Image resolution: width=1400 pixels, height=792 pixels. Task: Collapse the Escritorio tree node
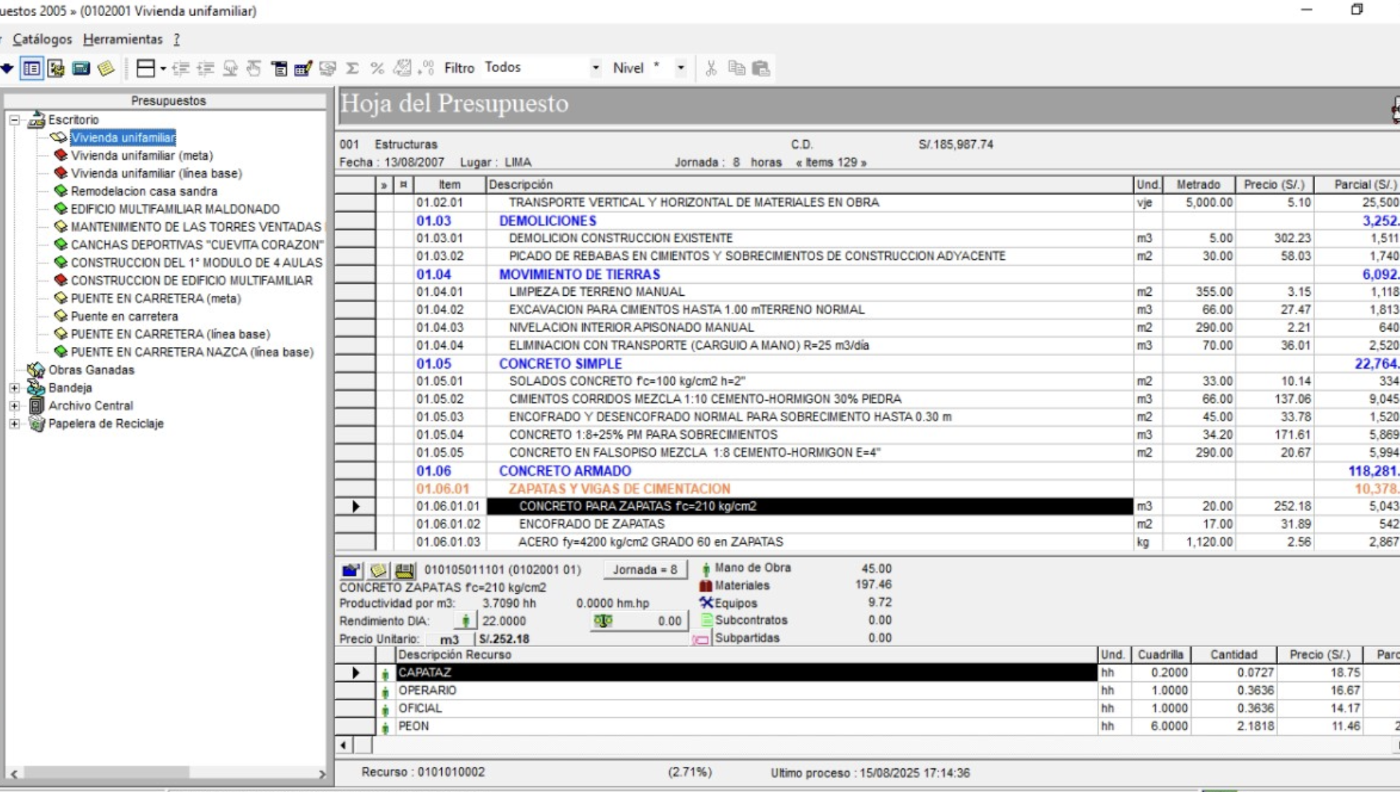click(15, 120)
